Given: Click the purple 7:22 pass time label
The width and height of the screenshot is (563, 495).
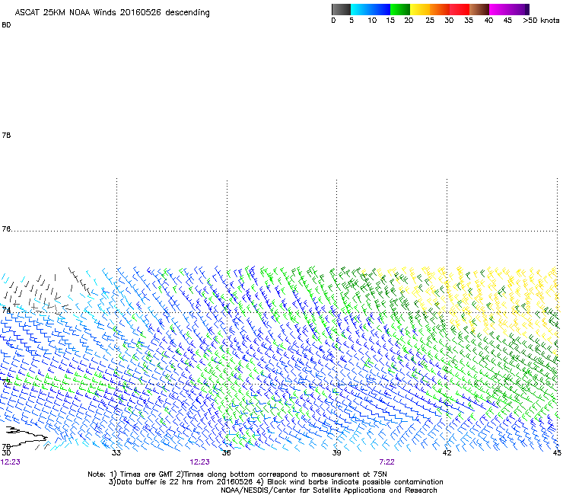Looking at the screenshot, I should (386, 462).
